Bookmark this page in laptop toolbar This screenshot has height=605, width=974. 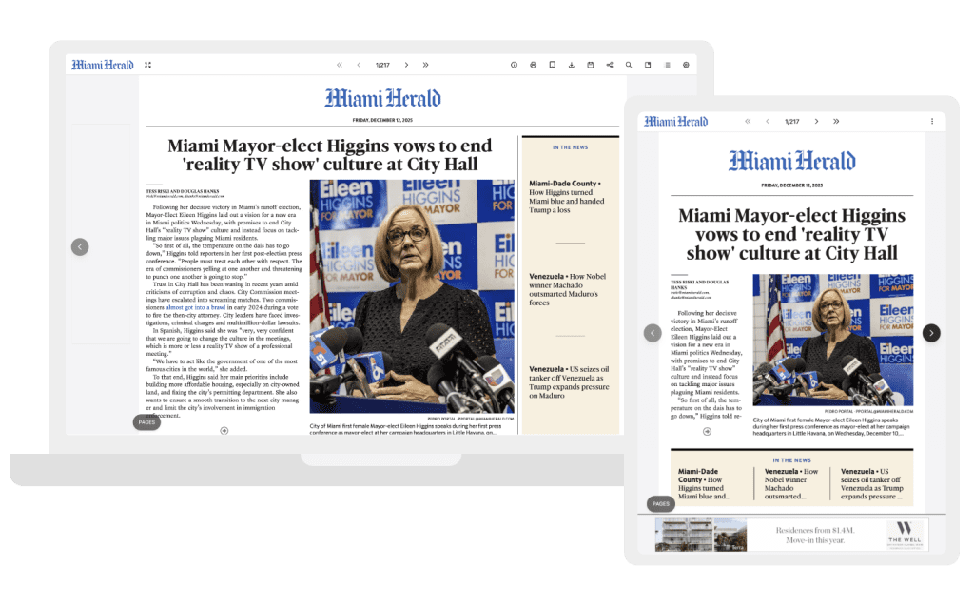[553, 65]
